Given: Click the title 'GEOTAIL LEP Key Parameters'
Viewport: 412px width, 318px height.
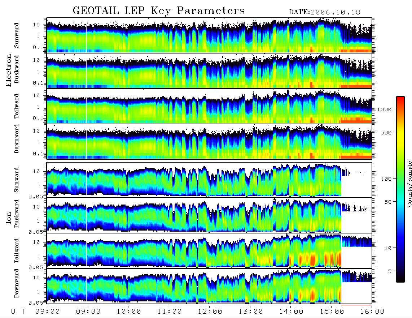Looking at the screenshot, I should (x=159, y=11).
